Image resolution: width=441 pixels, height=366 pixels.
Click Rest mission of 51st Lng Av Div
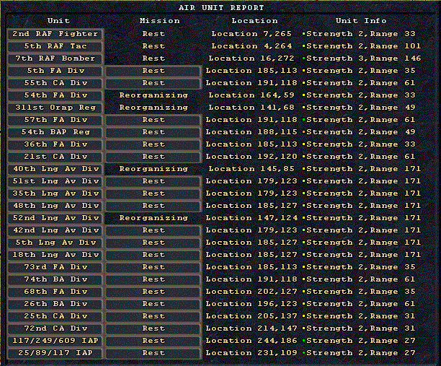(153, 181)
